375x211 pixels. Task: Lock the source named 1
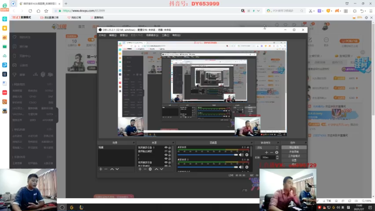click(169, 159)
